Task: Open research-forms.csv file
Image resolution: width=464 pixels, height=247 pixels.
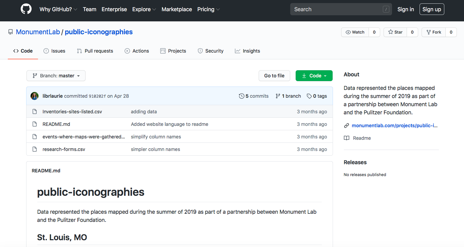Action: click(x=64, y=149)
